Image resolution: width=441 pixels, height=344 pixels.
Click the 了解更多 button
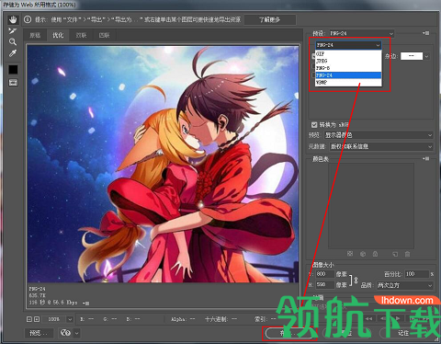[270, 19]
